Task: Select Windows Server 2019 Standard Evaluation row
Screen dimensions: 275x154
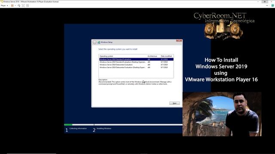Action: click(x=136, y=59)
